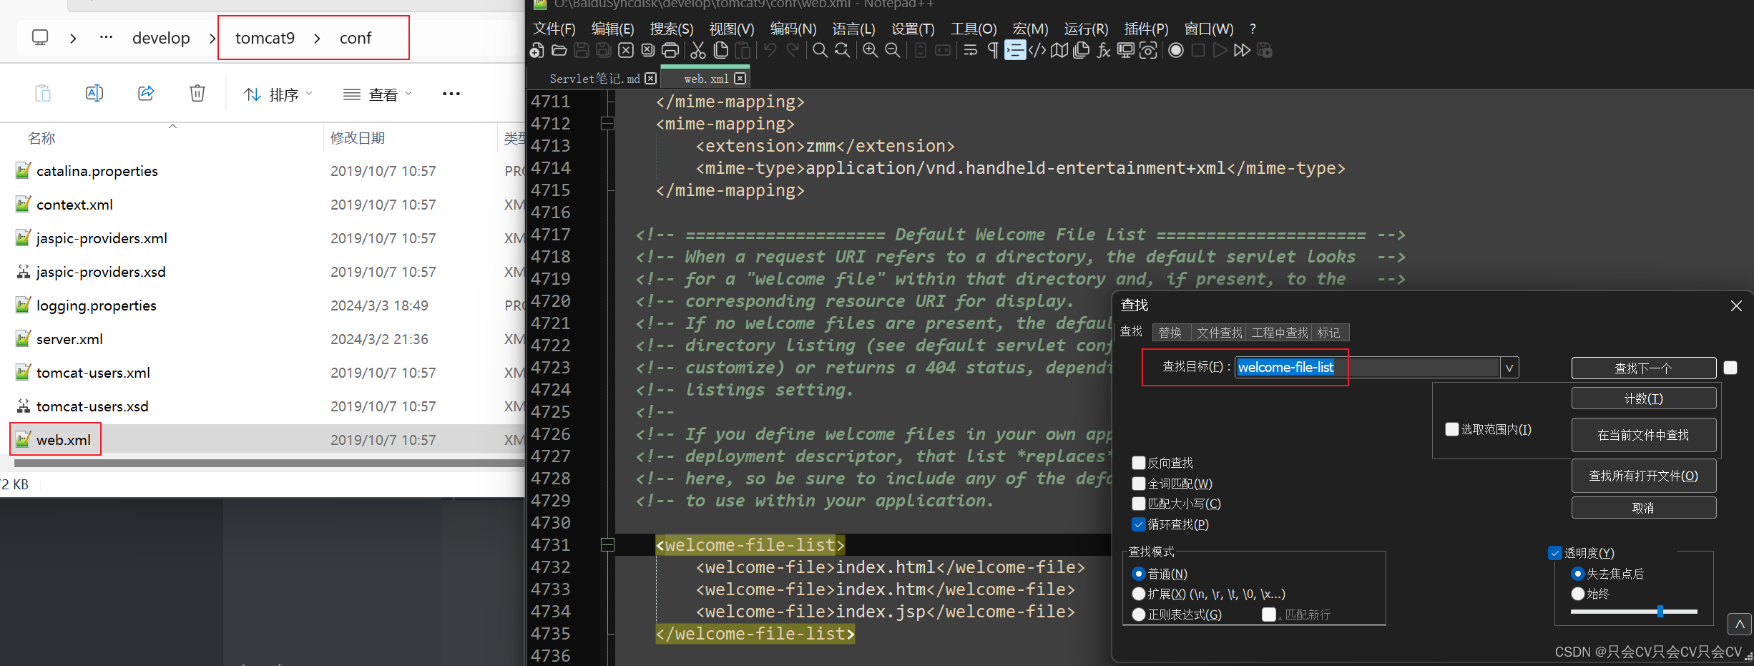Enable the 匹配大小写 checkbox
The height and width of the screenshot is (666, 1754).
tap(1139, 504)
